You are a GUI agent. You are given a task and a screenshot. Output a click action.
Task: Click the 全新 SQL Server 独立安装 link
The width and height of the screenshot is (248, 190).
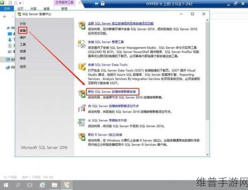tap(121, 24)
